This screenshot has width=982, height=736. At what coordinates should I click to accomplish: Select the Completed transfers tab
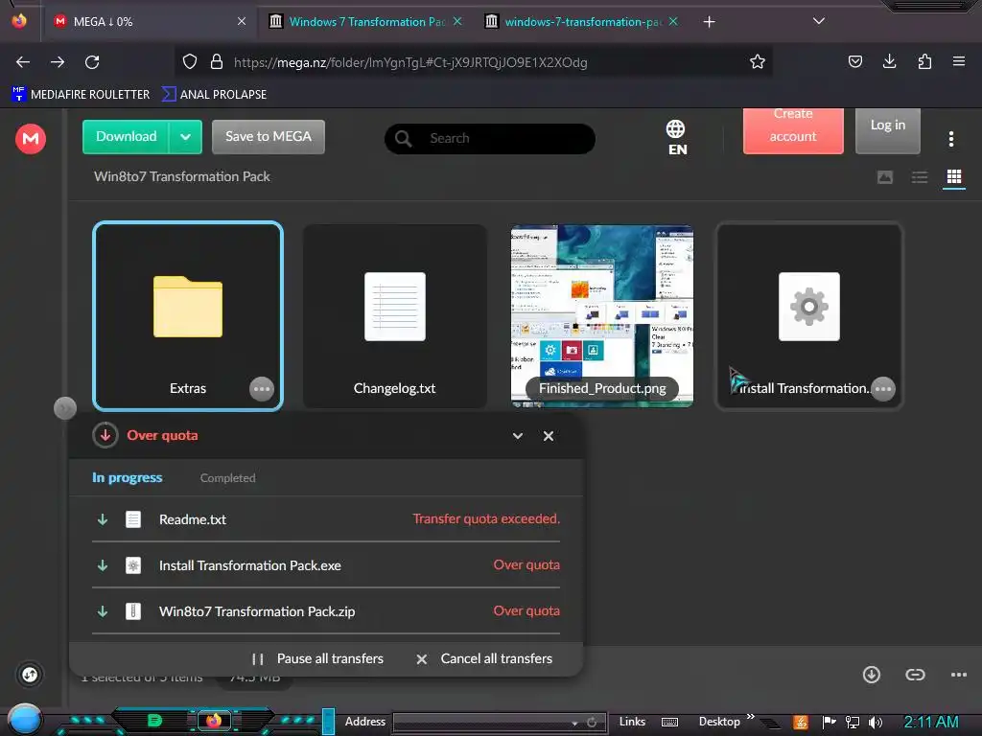click(x=228, y=478)
